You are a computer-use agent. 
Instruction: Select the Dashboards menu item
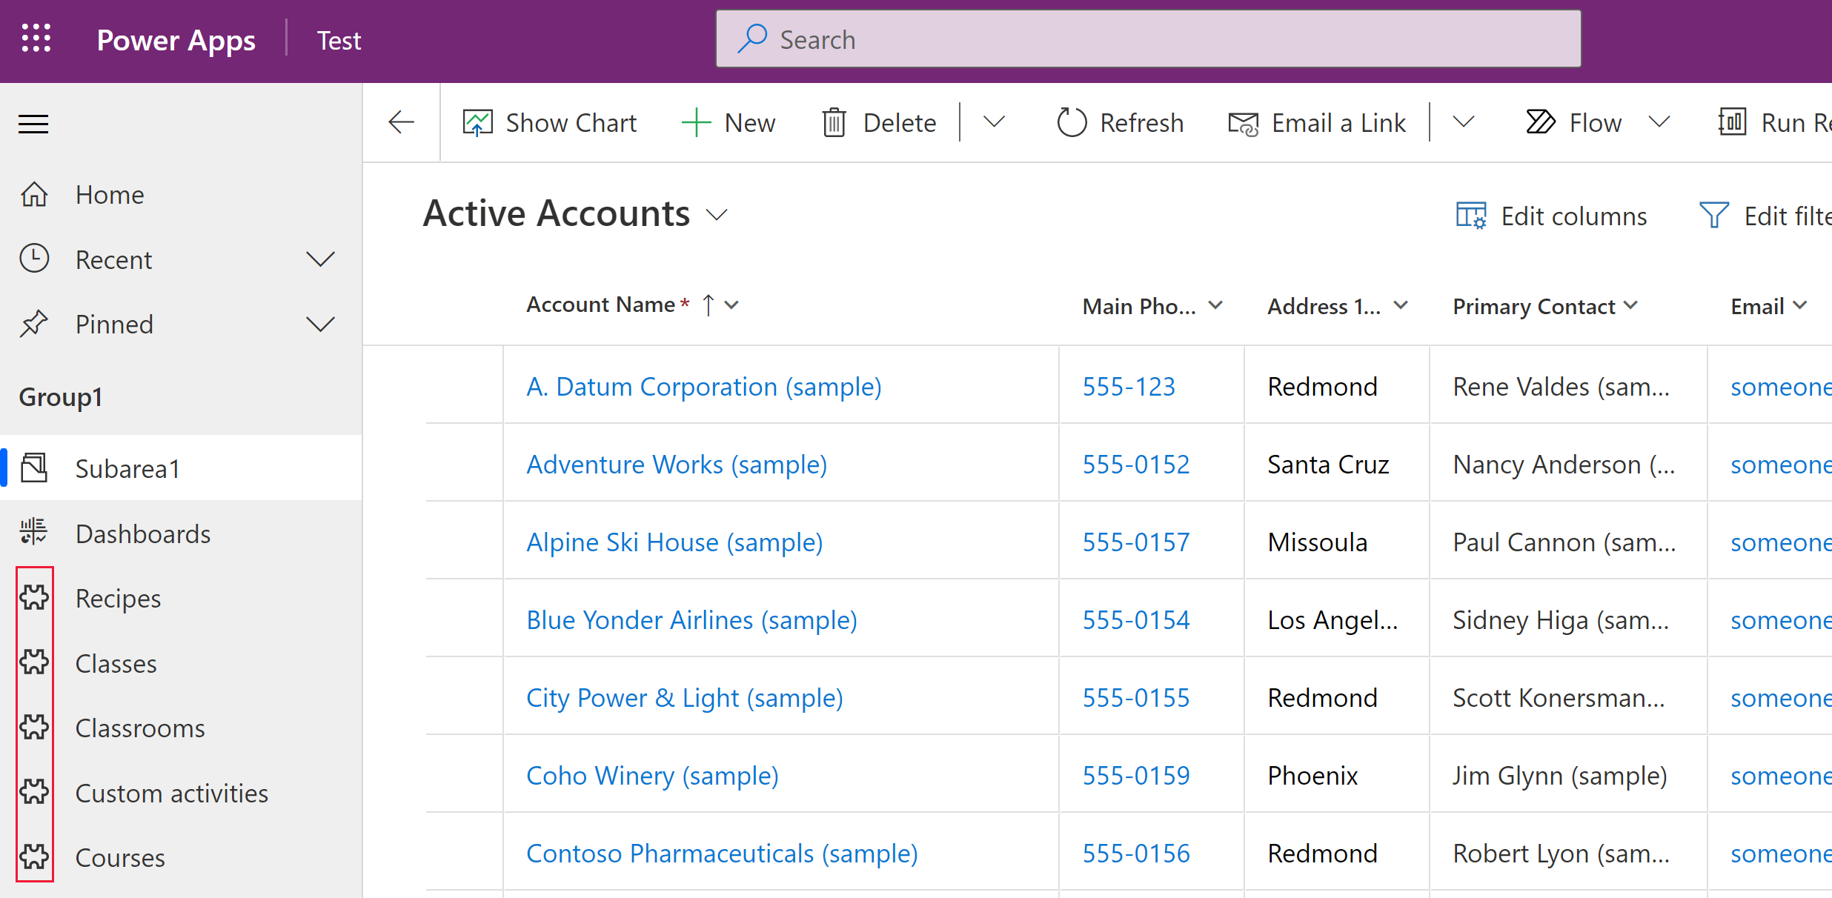pyautogui.click(x=142, y=533)
